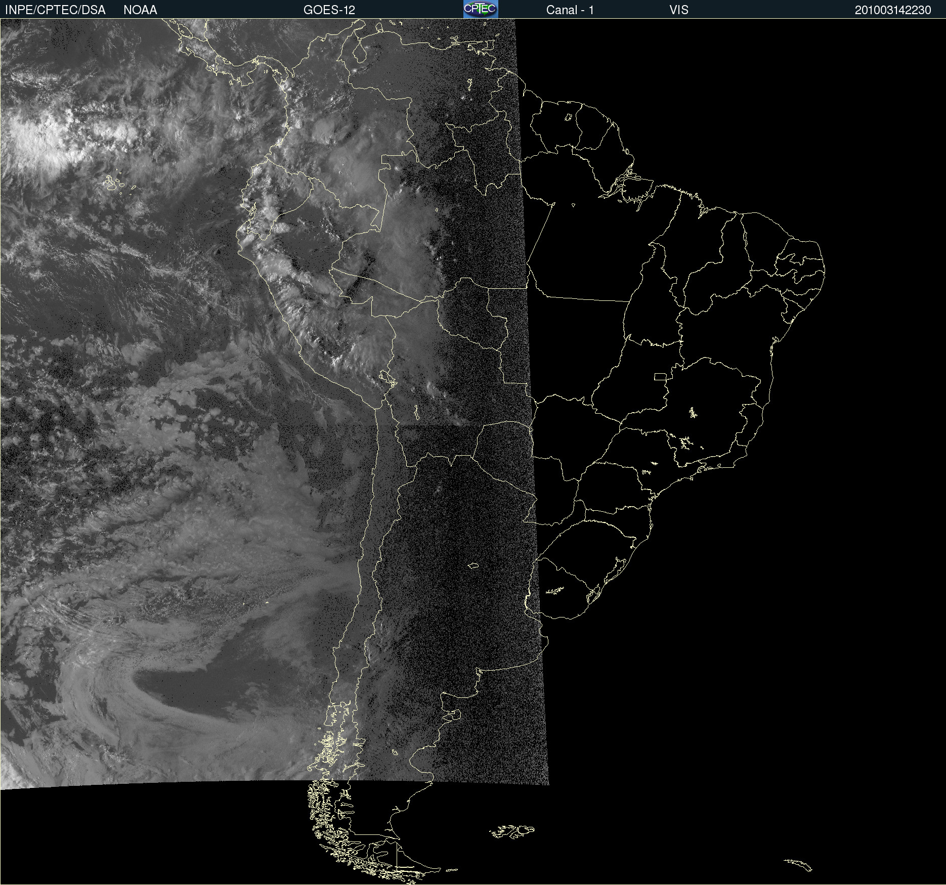This screenshot has width=946, height=885.
Task: Click the VIS channel label
Action: point(679,10)
